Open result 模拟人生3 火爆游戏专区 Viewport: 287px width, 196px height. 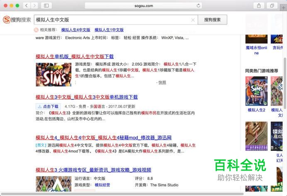[x=93, y=170]
